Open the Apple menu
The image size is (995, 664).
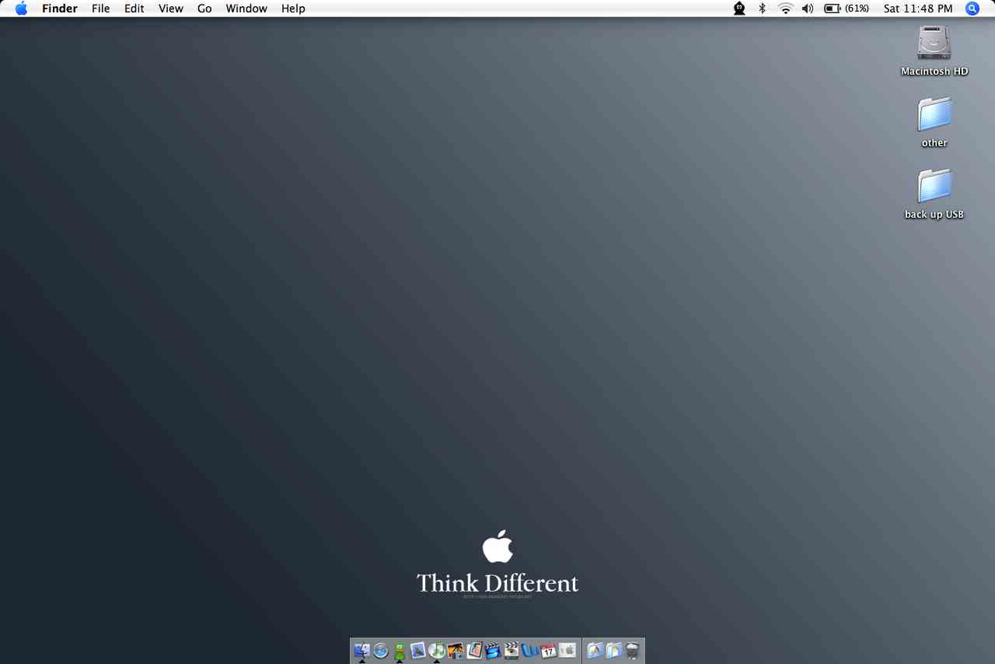point(21,9)
